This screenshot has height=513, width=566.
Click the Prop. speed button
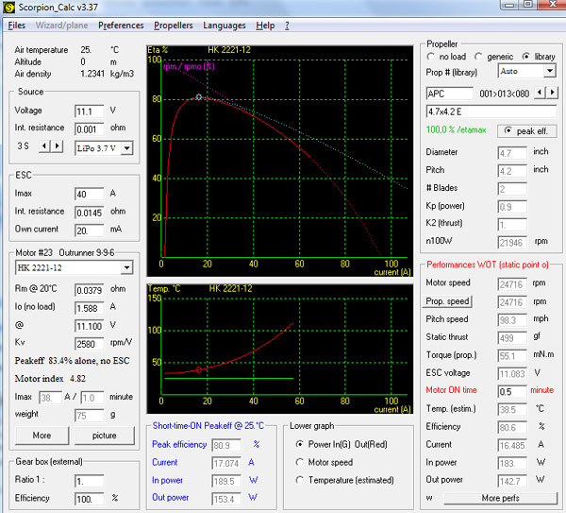pyautogui.click(x=447, y=301)
